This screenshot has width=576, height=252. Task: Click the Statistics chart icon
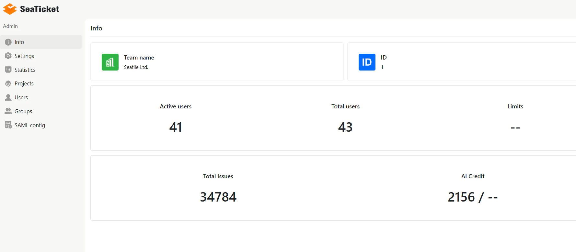[x=8, y=70]
